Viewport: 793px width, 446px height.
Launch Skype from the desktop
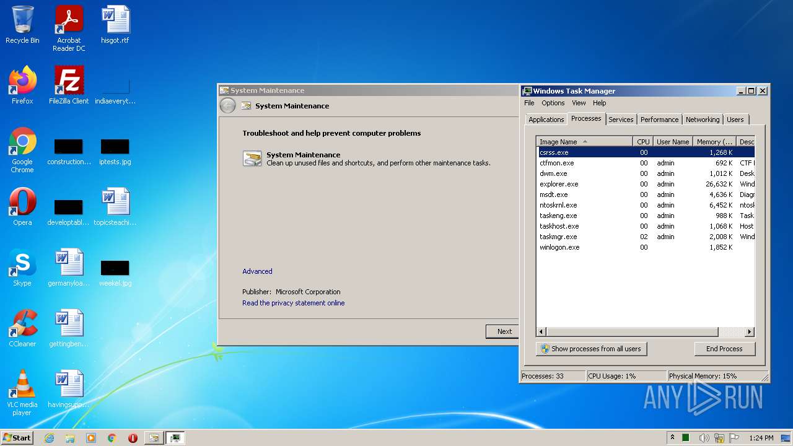point(22,268)
